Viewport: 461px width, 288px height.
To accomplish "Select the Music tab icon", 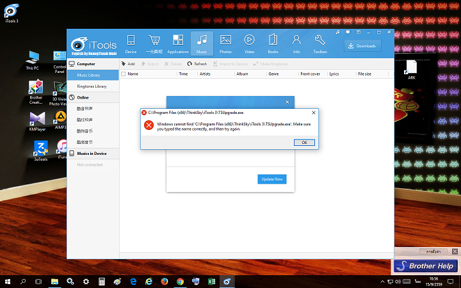I will click(202, 44).
